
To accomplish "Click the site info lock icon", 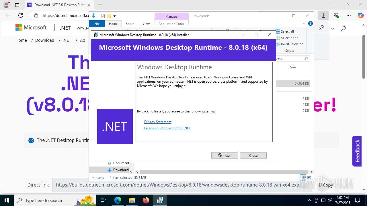I will click(36, 15).
